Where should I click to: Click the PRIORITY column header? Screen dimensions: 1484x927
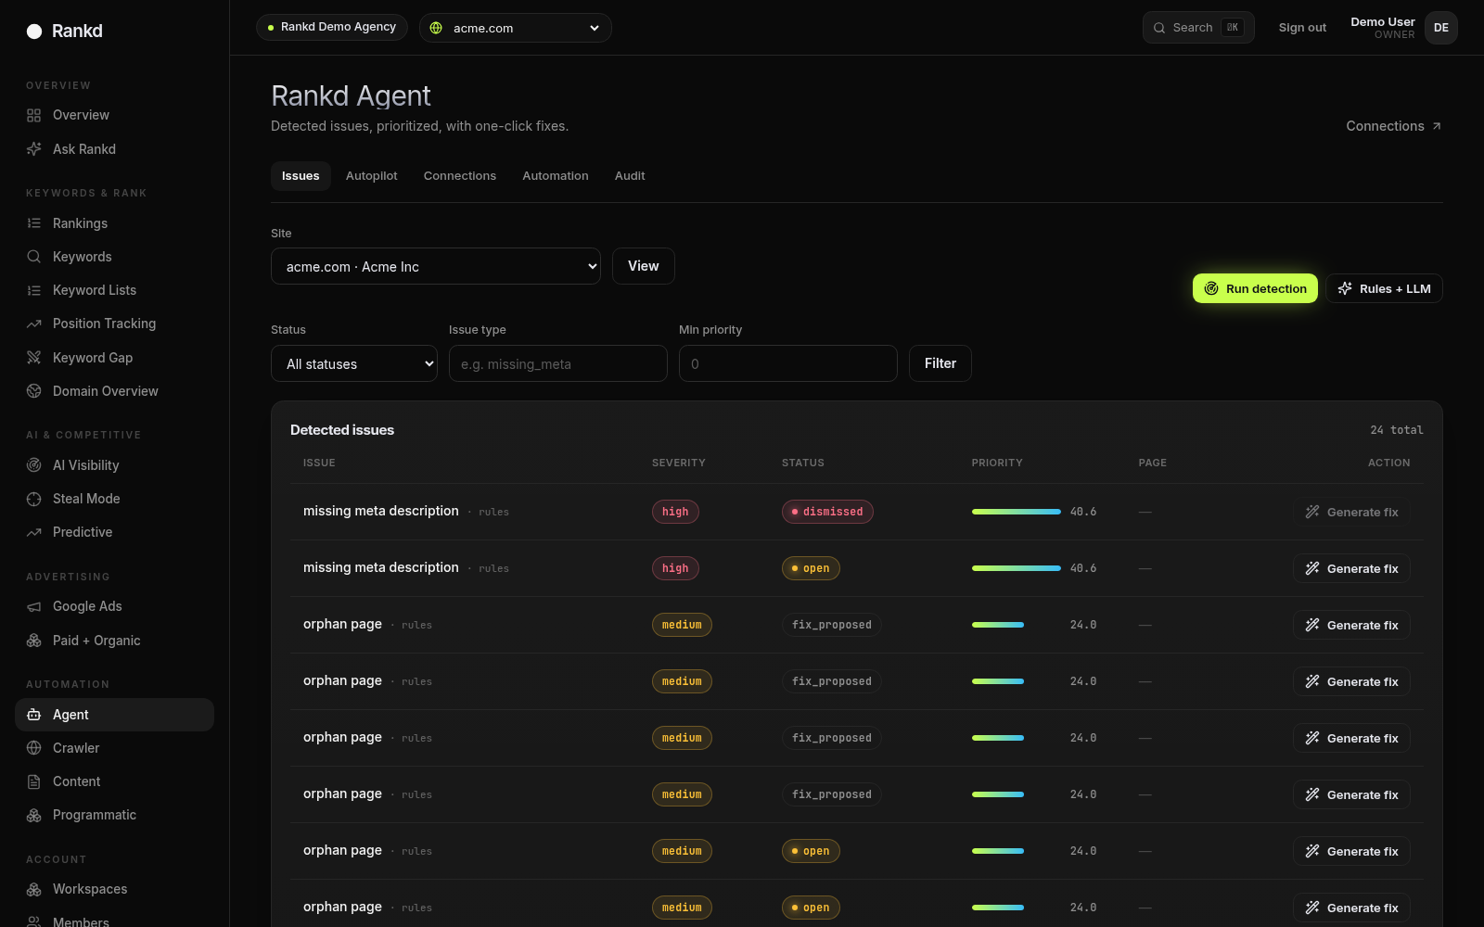pos(997,463)
